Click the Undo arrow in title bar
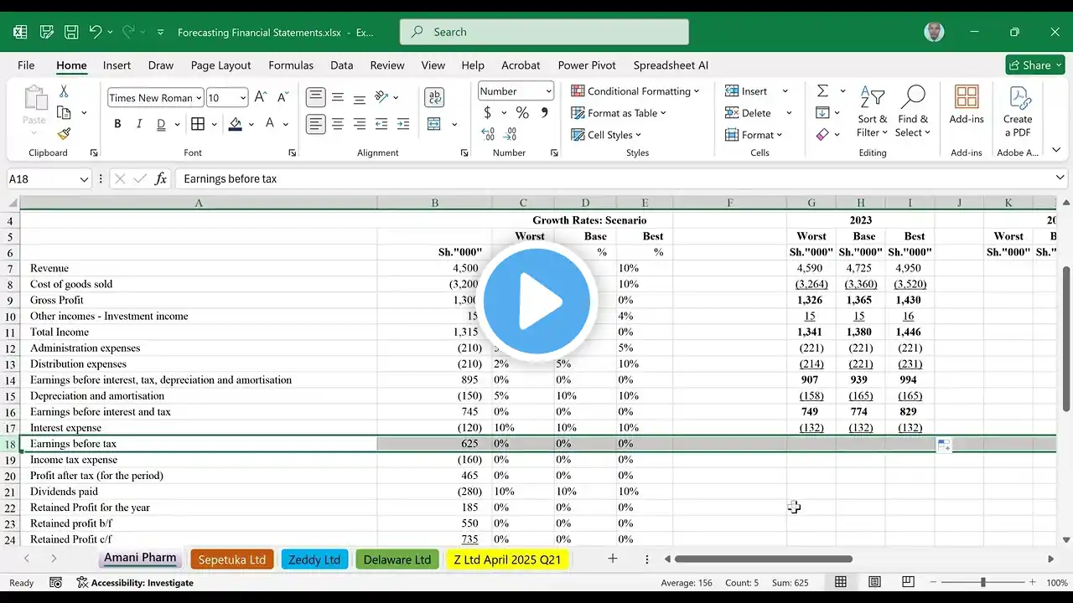The height and width of the screenshot is (603, 1073). point(95,32)
